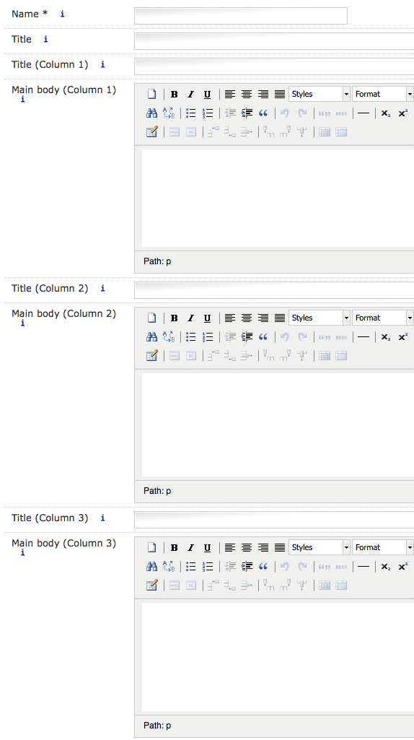414x740 pixels.
Task: Select the Find binoculars icon in Column 1 editor
Action: click(x=152, y=113)
